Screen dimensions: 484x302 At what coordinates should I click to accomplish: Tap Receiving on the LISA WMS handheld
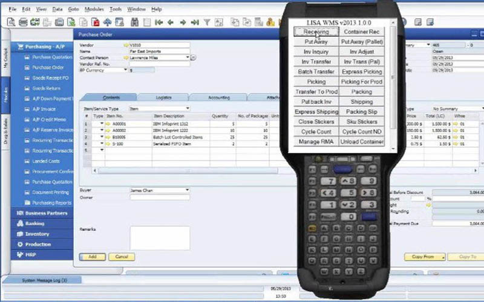(x=316, y=32)
